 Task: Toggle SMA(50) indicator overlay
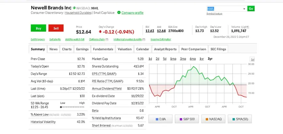[240, 119]
